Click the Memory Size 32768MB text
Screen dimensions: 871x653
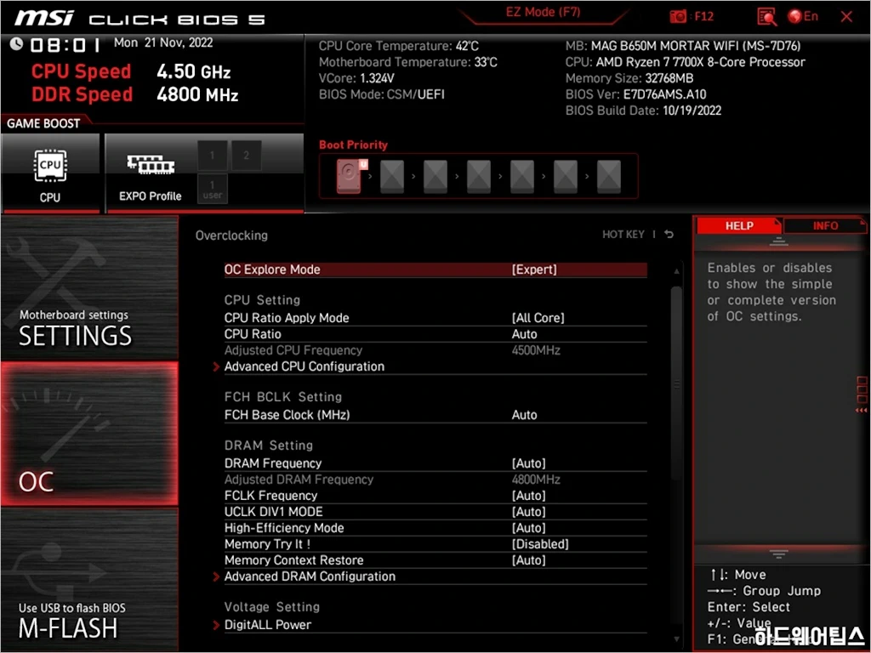click(629, 78)
